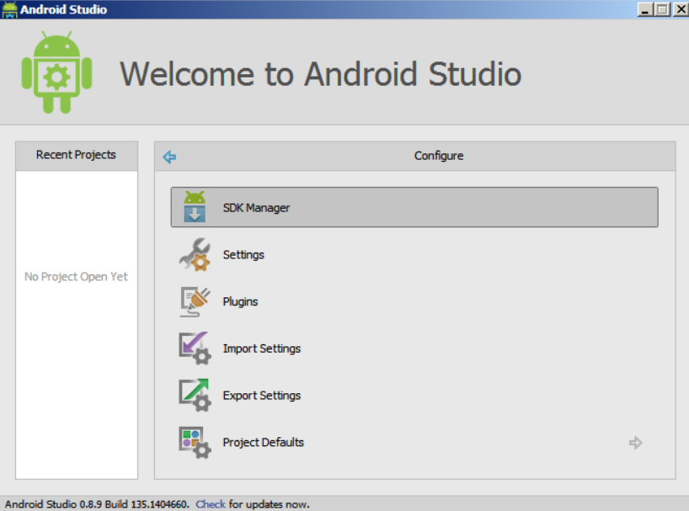The height and width of the screenshot is (511, 689).
Task: Click the Welcome to Android Studio heading
Action: point(321,74)
